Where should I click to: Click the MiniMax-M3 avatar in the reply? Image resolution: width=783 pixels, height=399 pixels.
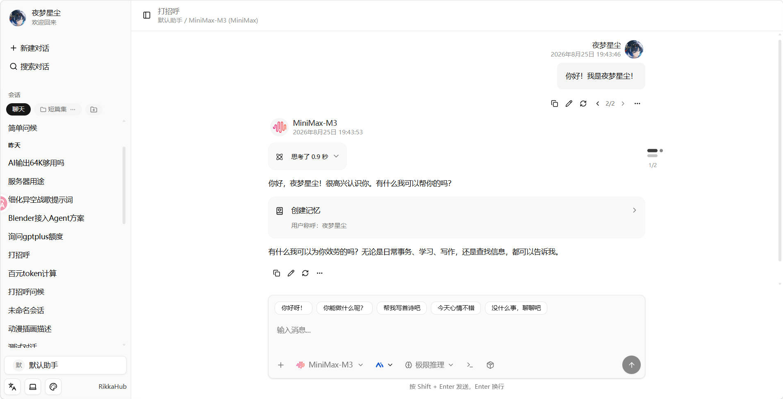280,127
